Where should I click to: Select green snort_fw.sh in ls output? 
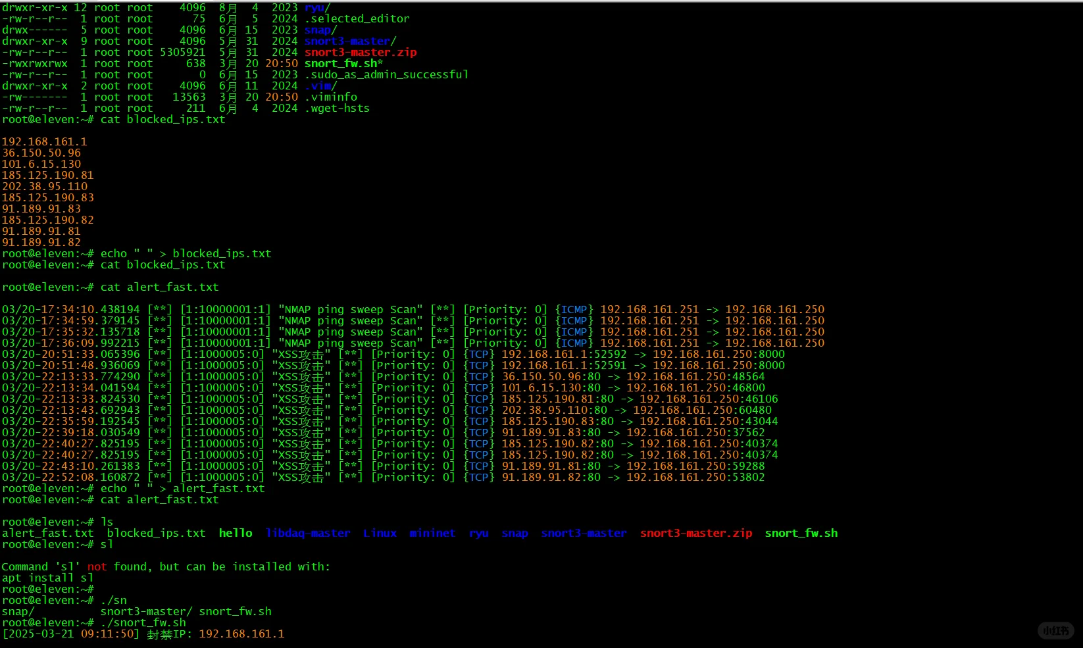[801, 533]
